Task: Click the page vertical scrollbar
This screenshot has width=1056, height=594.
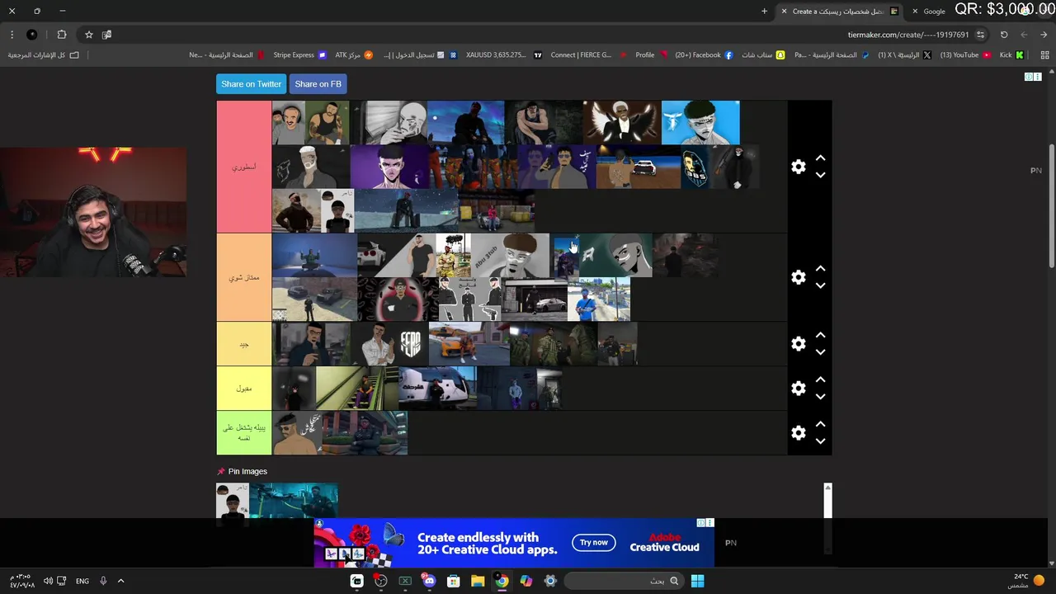Action: (x=1051, y=206)
